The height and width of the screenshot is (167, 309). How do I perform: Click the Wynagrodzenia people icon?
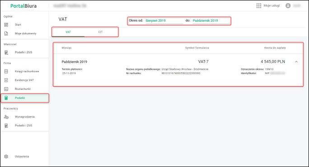6,117
